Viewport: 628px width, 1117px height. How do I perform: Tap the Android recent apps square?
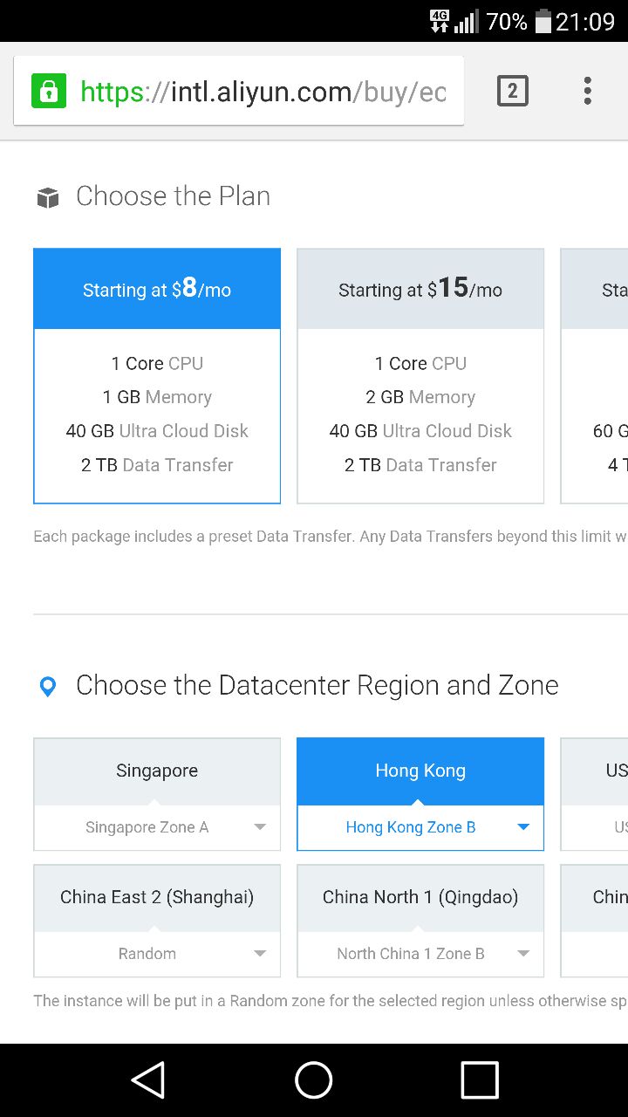coord(480,1080)
